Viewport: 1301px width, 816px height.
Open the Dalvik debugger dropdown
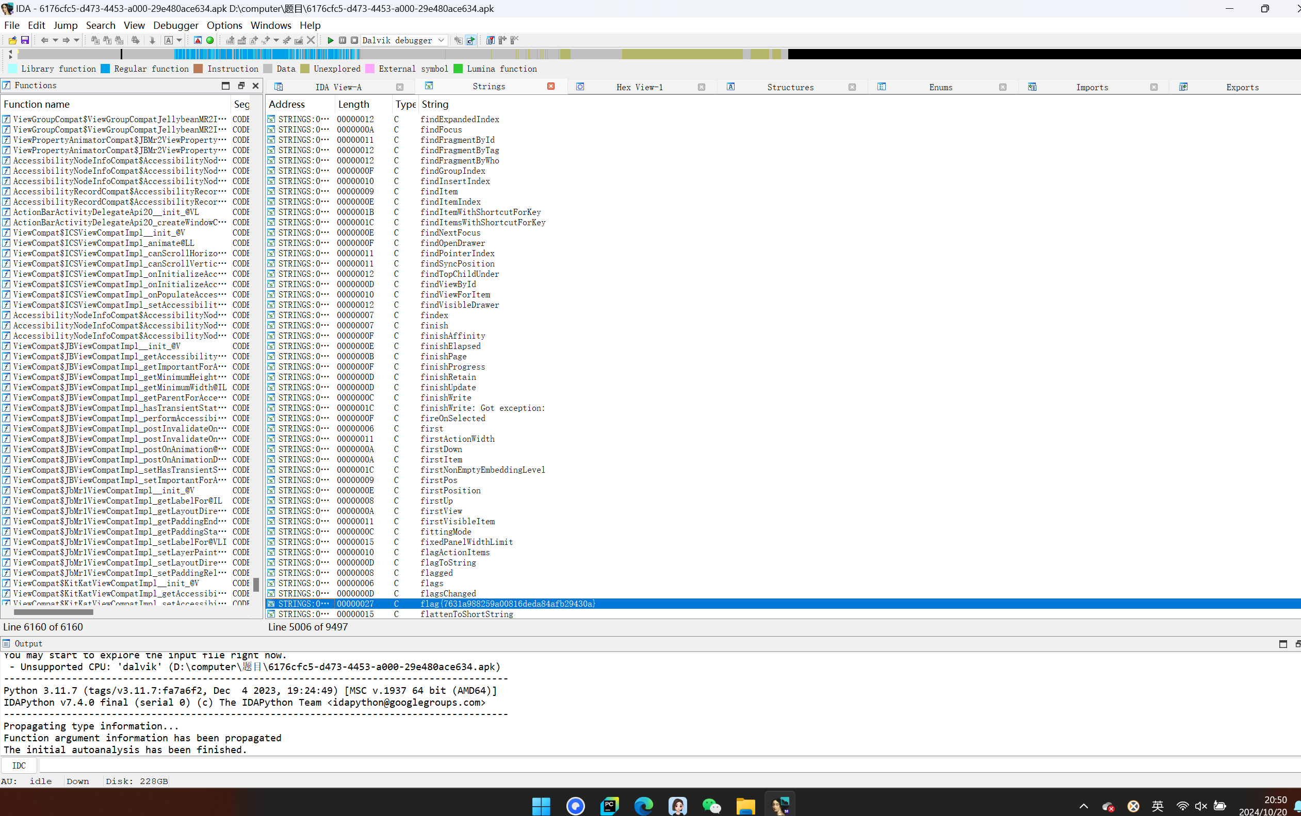coord(441,40)
